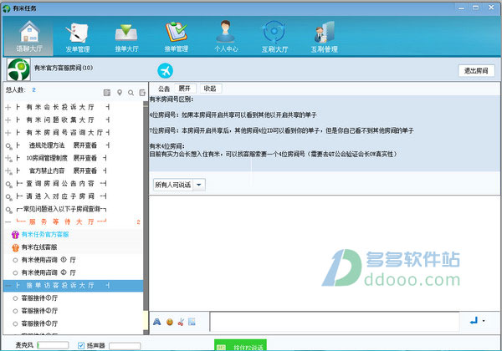
Task: Click the locked search icon beside 查询房间公告内容
Action: click(x=9, y=184)
